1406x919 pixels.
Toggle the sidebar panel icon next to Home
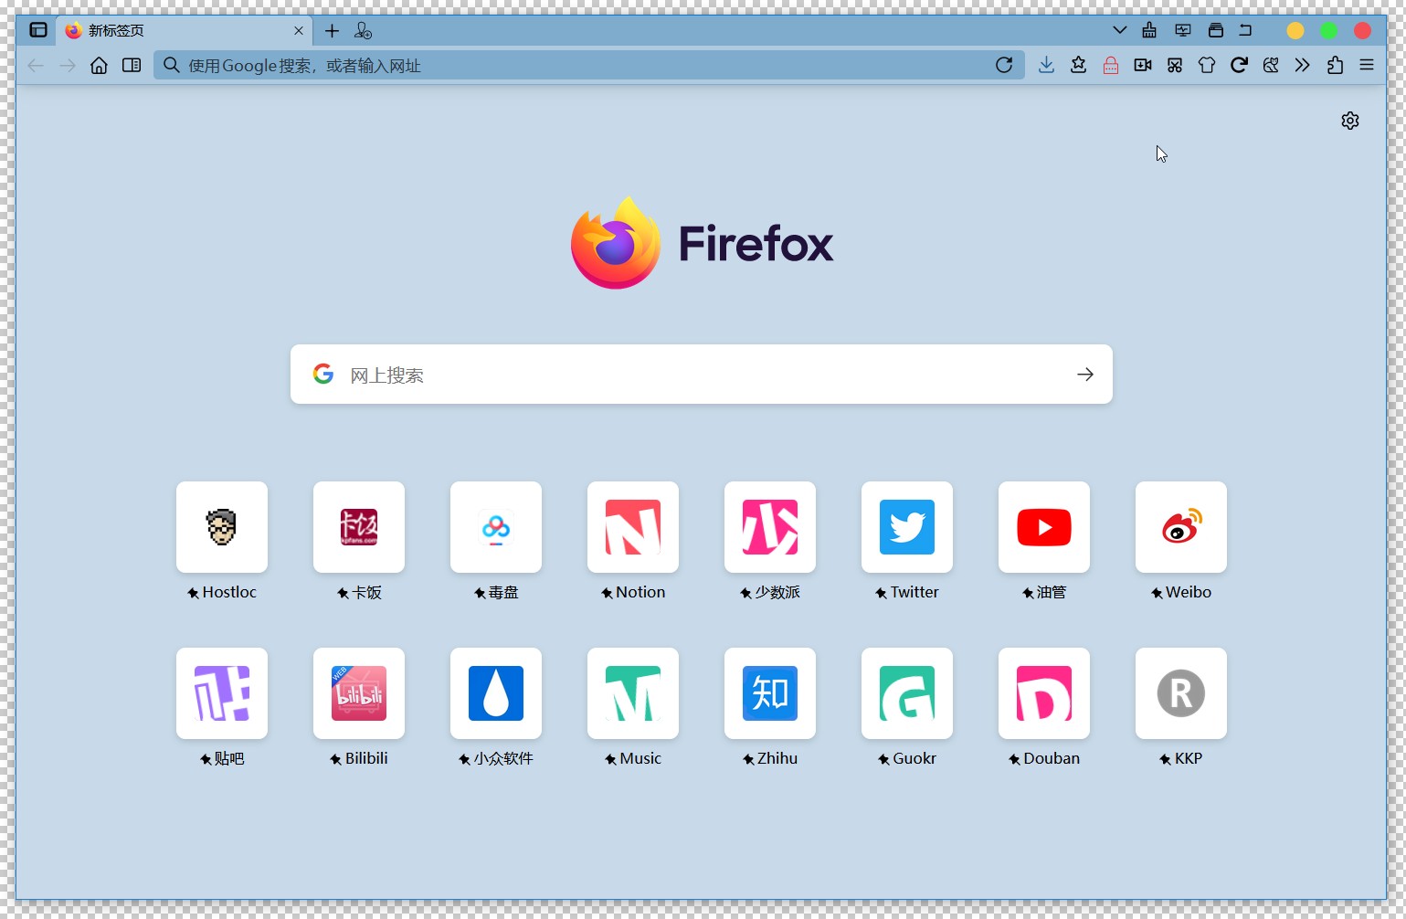click(132, 65)
